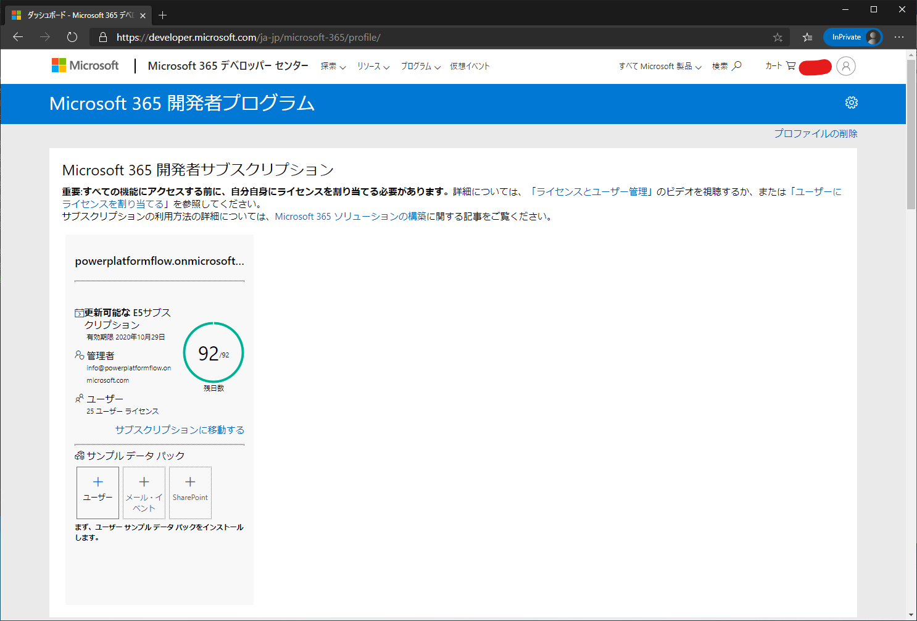Add page to favorites star icon

778,38
